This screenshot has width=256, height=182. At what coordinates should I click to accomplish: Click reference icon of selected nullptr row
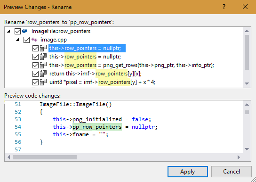pyautogui.click(x=43, y=48)
